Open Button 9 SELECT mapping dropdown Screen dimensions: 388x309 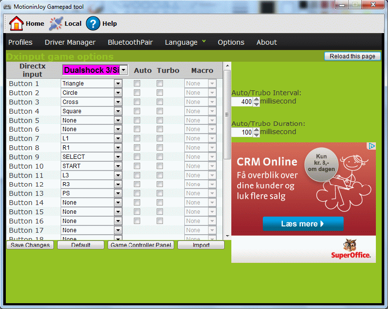[92, 157]
